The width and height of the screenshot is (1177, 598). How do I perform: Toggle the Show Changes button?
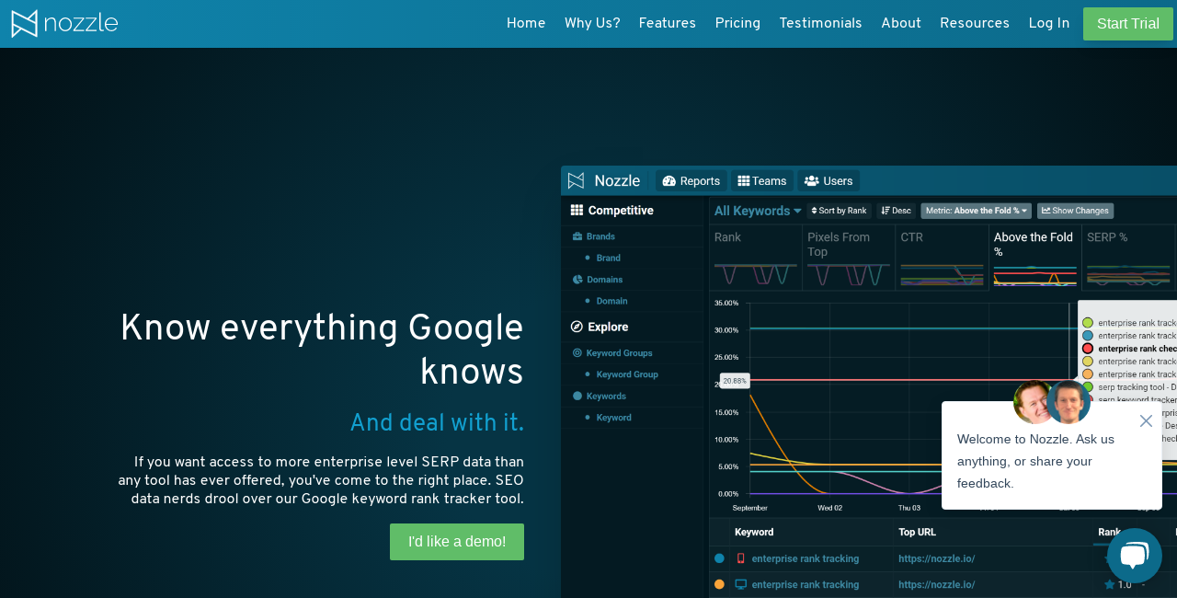tap(1075, 211)
